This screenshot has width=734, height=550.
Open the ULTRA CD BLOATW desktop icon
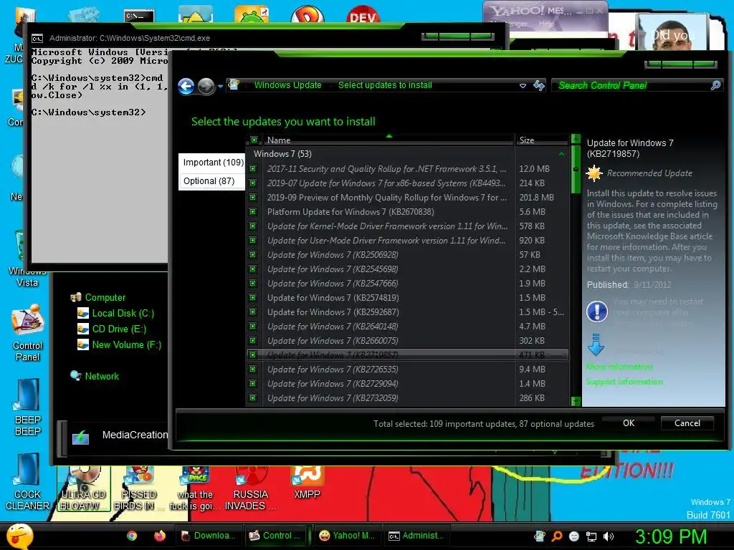coord(83,488)
